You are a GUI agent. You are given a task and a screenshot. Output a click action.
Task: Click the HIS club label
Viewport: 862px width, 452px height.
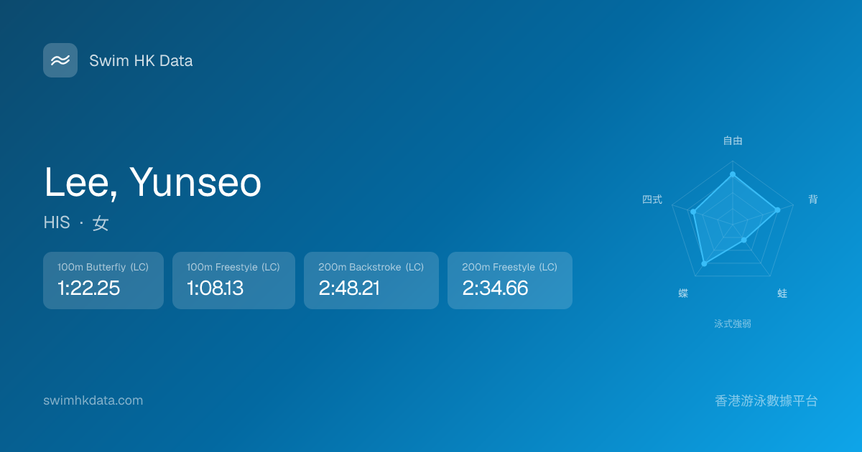click(x=57, y=223)
